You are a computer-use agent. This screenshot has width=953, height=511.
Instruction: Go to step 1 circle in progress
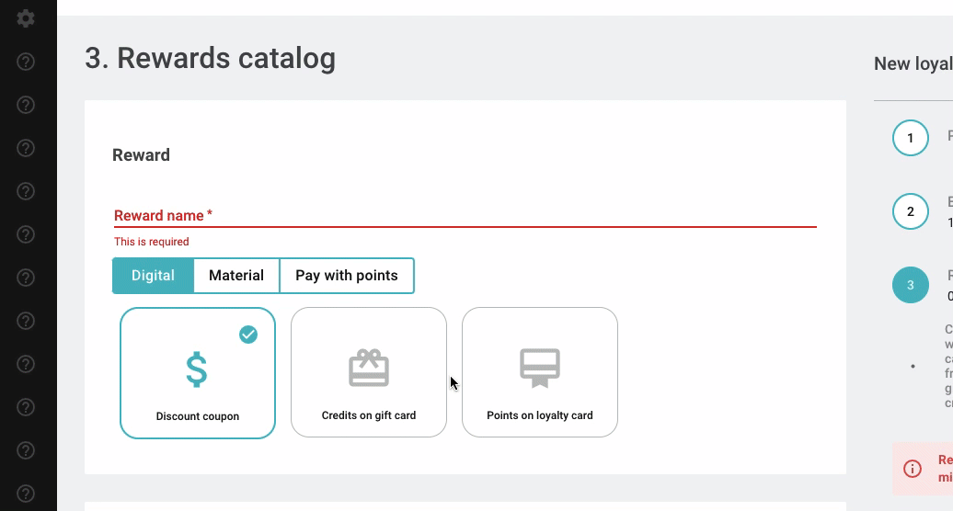point(911,139)
